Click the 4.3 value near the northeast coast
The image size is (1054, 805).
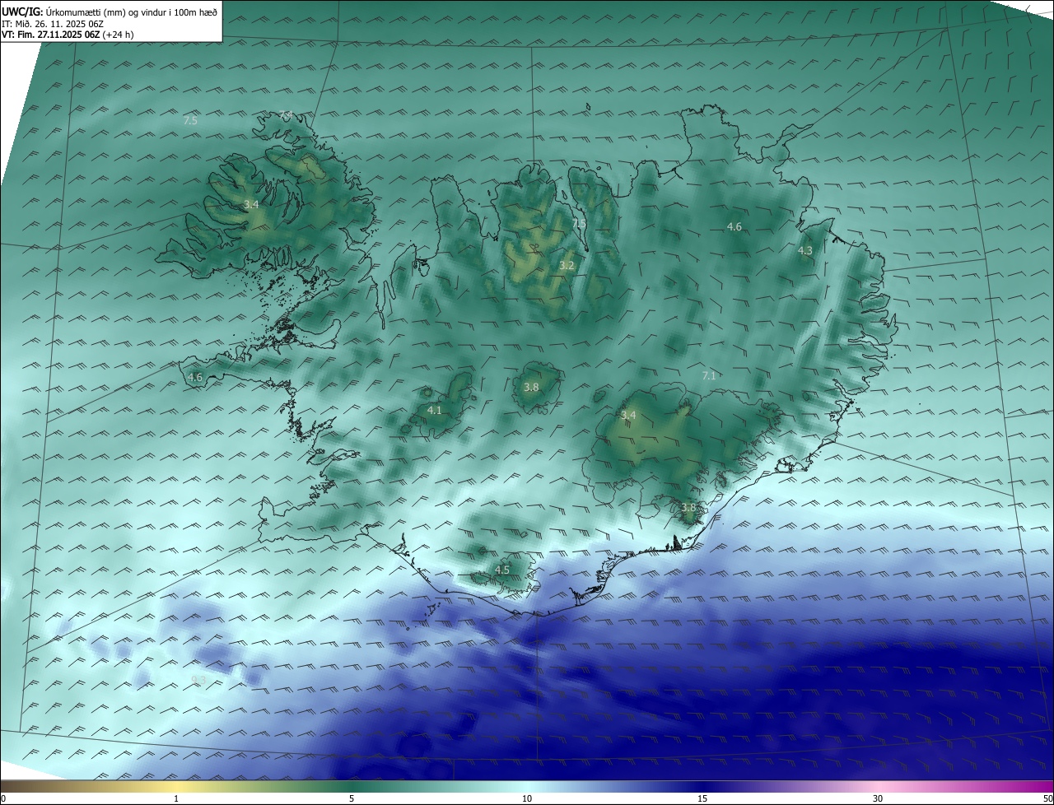pos(805,250)
